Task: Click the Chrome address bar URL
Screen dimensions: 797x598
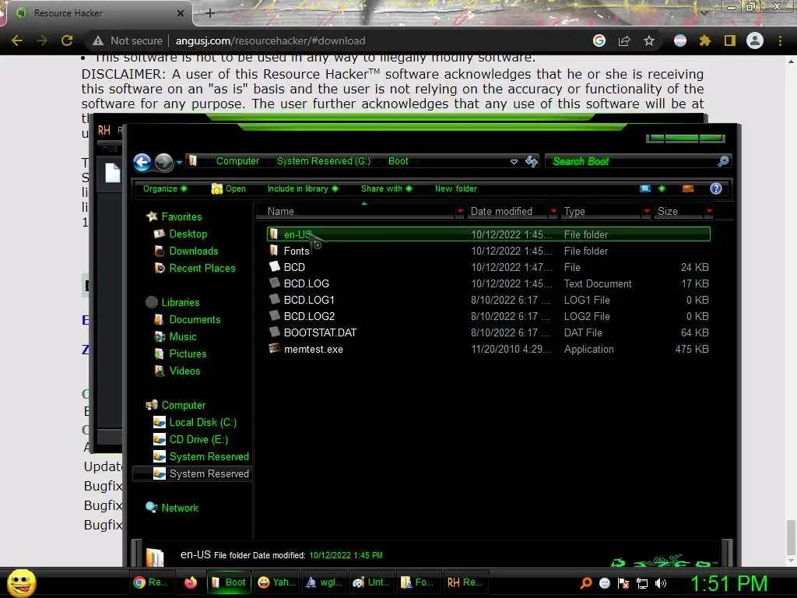Action: point(270,40)
